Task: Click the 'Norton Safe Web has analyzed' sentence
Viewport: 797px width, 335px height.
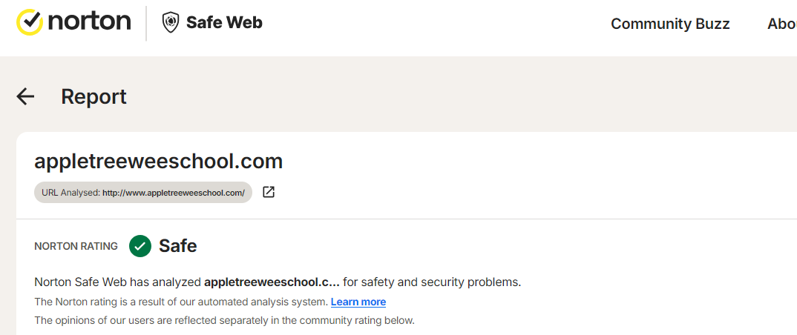Action: 119,282
